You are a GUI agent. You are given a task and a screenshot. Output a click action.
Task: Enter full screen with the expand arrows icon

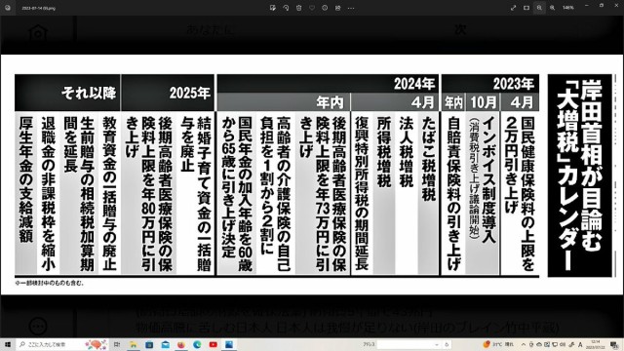click(x=514, y=8)
